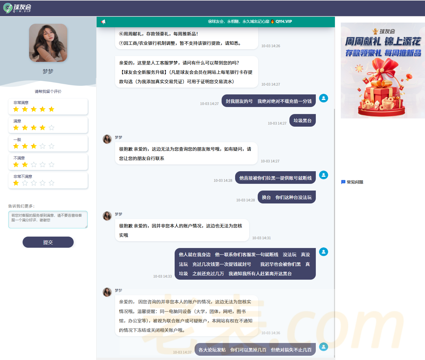
Task: Click the user avatar beside 他直接被你们拉黑 message
Action: coord(323,175)
